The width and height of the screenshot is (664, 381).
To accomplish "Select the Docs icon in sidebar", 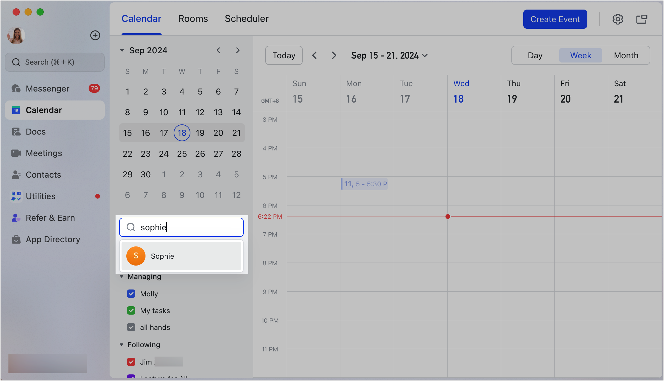I will 35,132.
